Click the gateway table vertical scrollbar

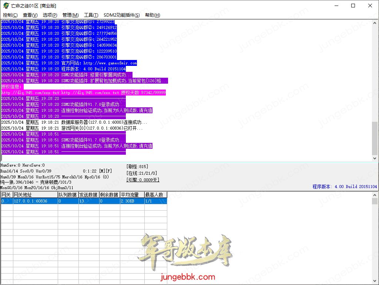375,237
